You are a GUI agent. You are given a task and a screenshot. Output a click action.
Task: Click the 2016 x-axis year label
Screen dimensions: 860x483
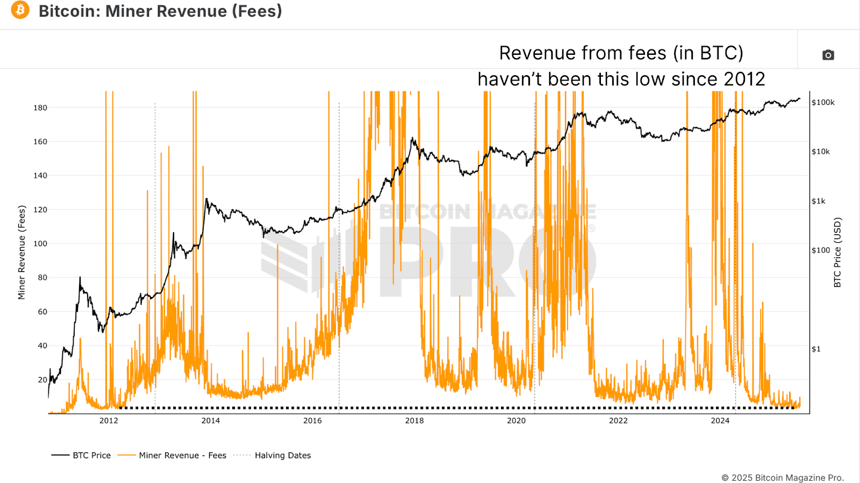point(312,421)
